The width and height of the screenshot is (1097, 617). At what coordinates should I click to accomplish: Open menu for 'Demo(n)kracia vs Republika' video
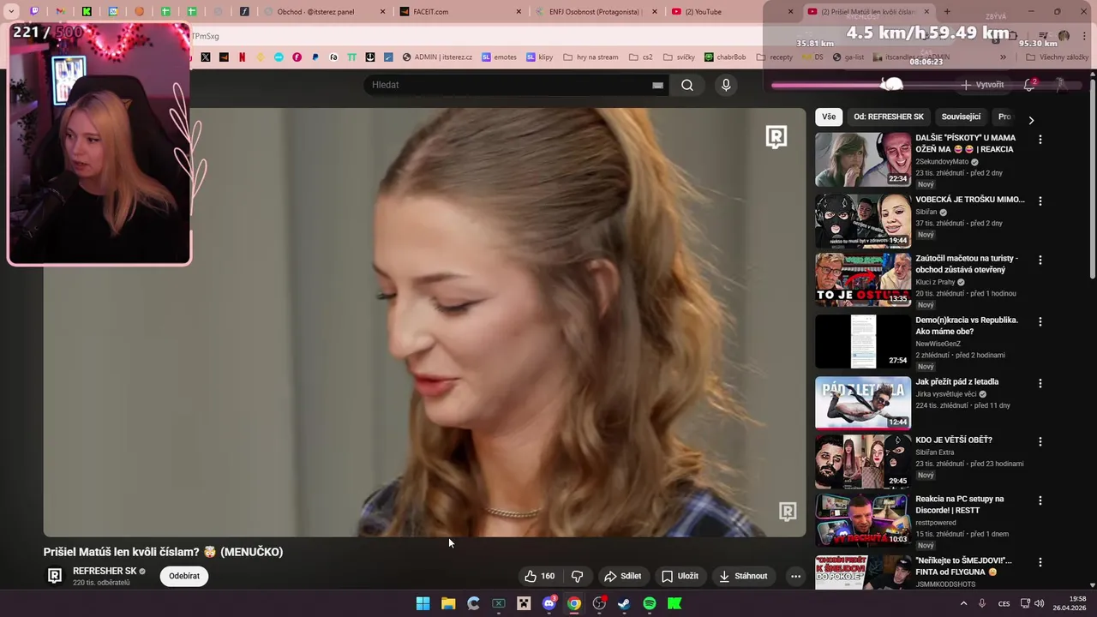[x=1040, y=321]
